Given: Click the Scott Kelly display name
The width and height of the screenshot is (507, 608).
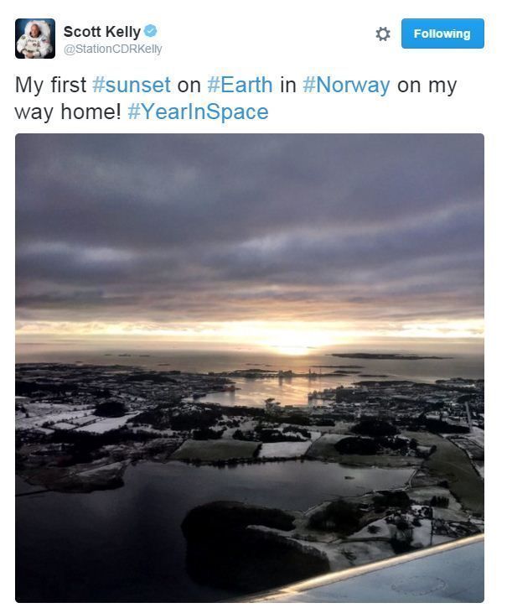Looking at the screenshot, I should click(x=101, y=32).
